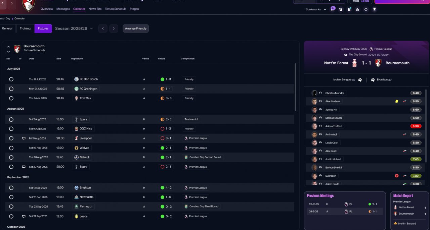Select the radio circle for FC Den Bosch fixture
The image size is (430, 230).
tap(11, 79)
